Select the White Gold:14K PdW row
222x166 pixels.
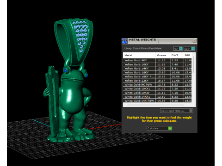157,101
